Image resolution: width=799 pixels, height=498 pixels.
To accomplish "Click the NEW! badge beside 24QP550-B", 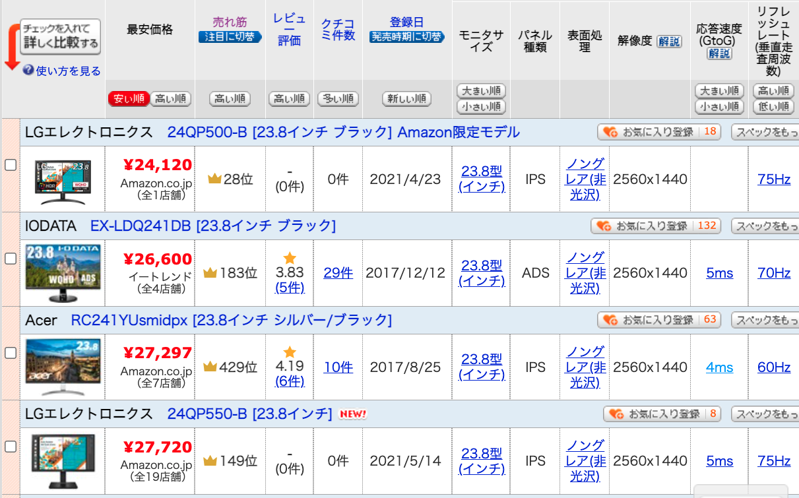I will coord(352,414).
